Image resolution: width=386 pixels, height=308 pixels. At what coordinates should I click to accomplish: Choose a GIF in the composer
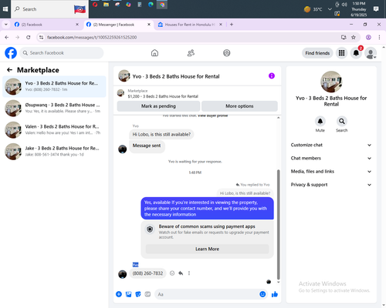[x=147, y=294]
